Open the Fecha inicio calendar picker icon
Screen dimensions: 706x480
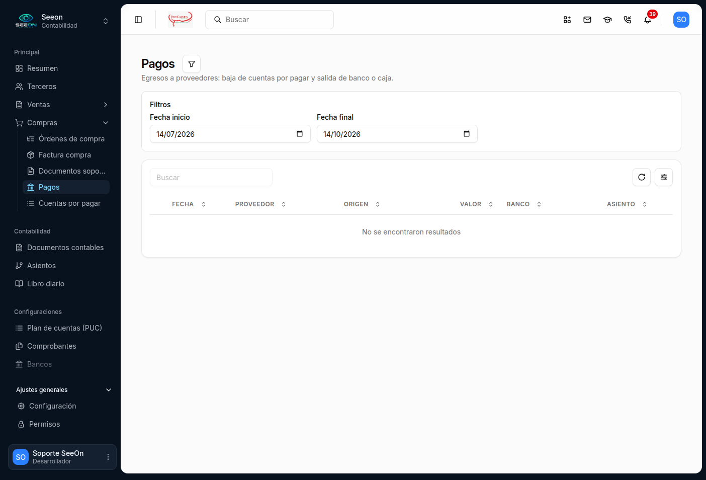[300, 134]
